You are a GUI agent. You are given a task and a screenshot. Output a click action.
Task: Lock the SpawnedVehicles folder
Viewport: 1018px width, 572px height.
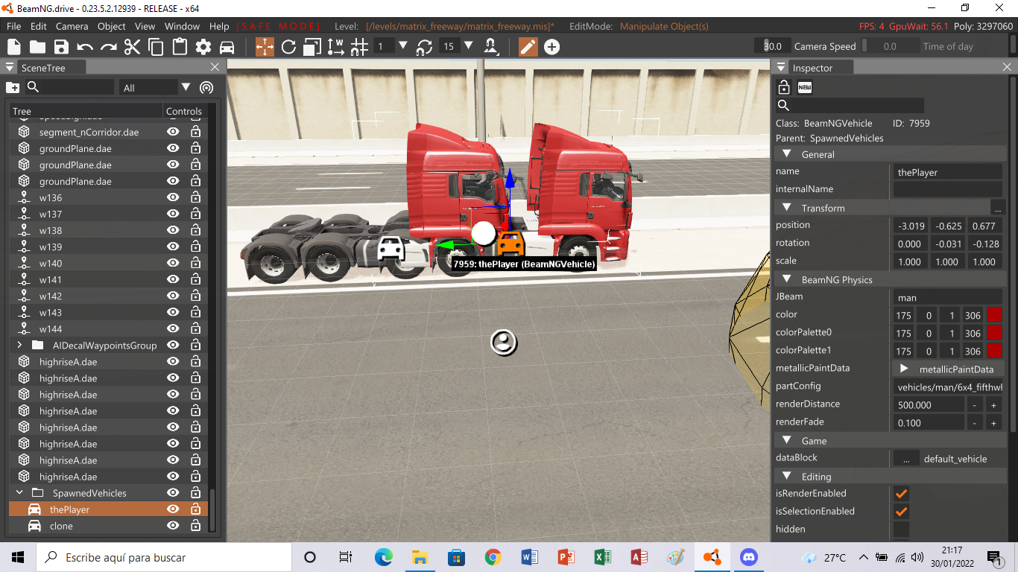pos(195,493)
